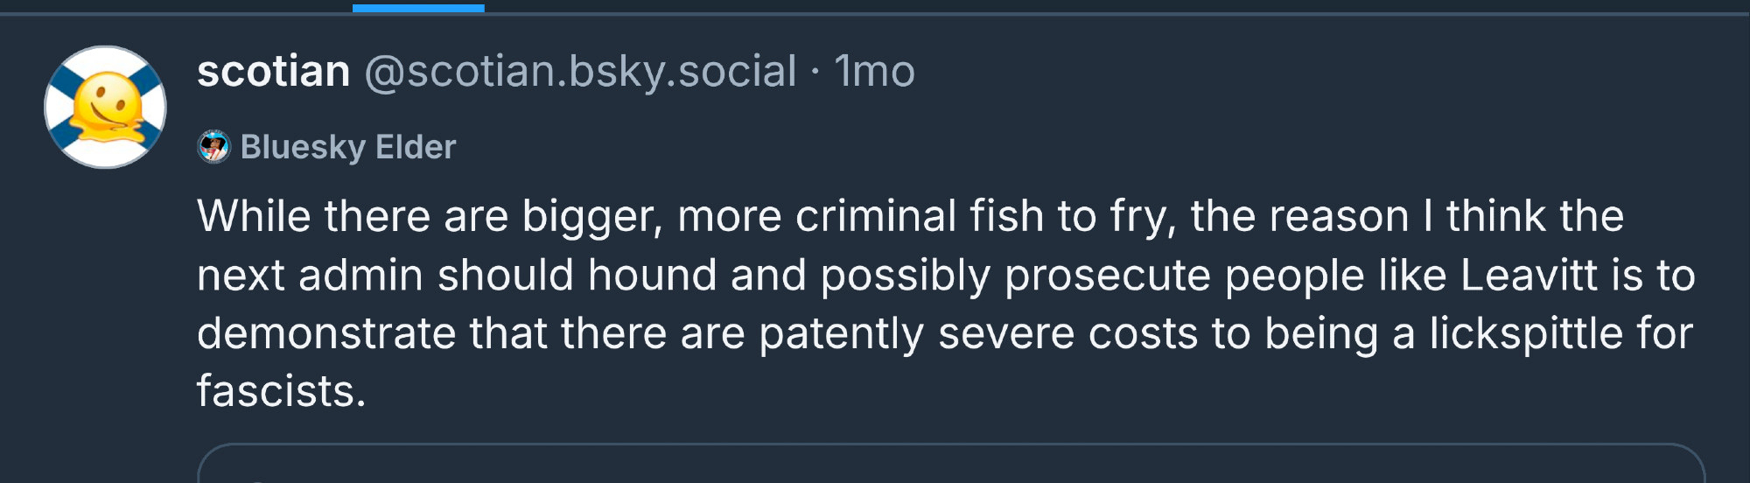This screenshot has height=483, width=1750.
Task: Open the "Bluesky Elder" label text
Action: pos(347,147)
